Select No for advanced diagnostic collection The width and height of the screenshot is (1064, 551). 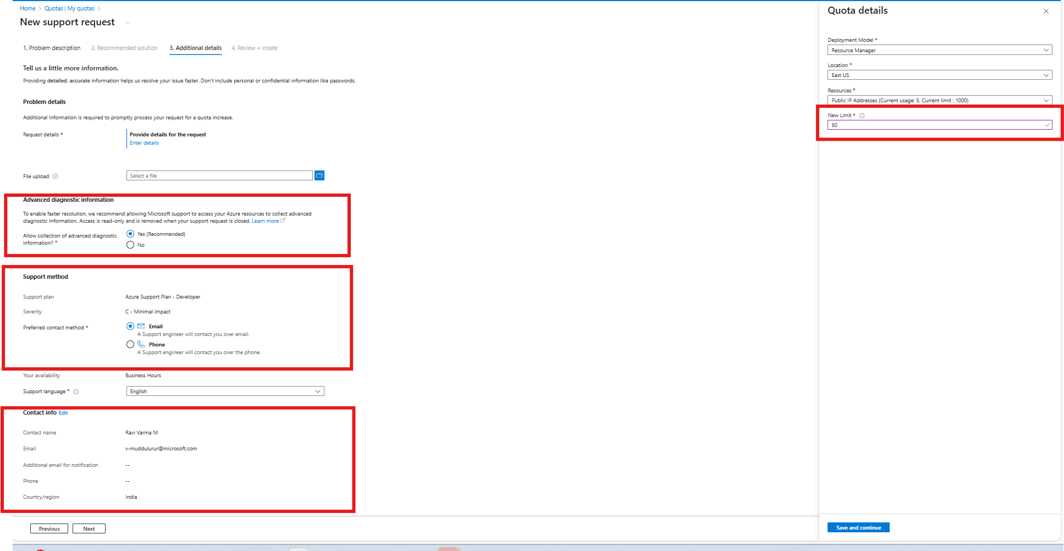[130, 245]
